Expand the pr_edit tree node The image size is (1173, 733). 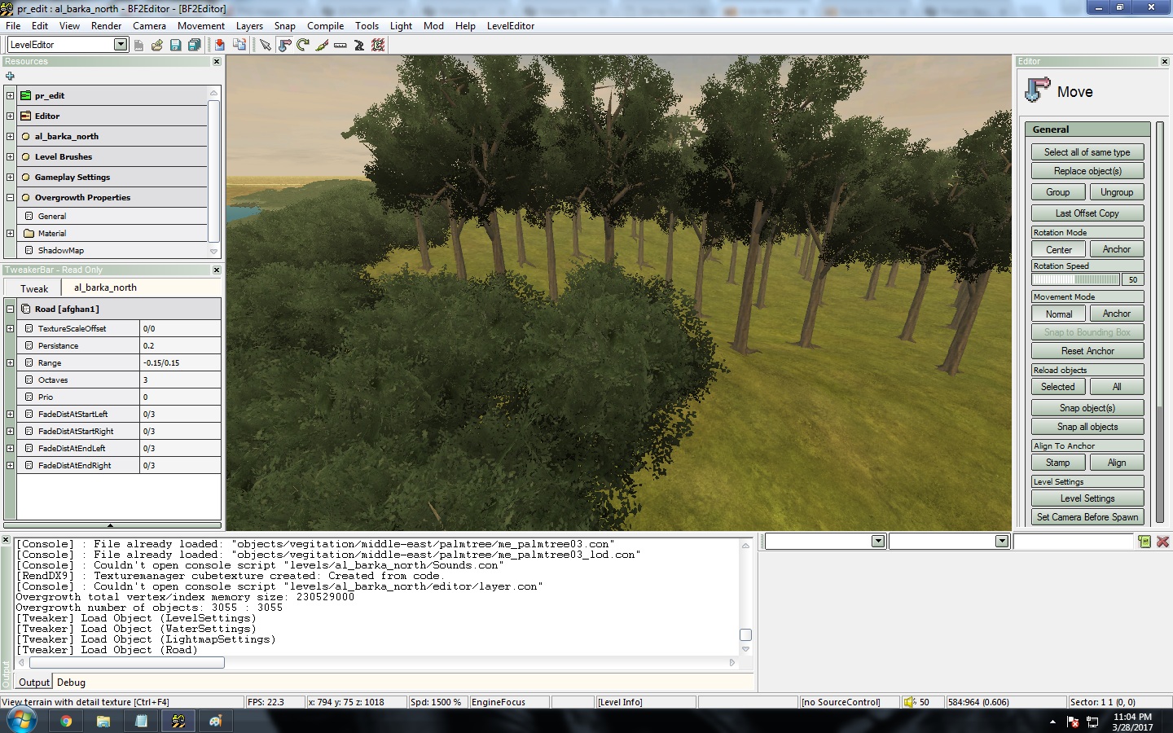click(10, 95)
